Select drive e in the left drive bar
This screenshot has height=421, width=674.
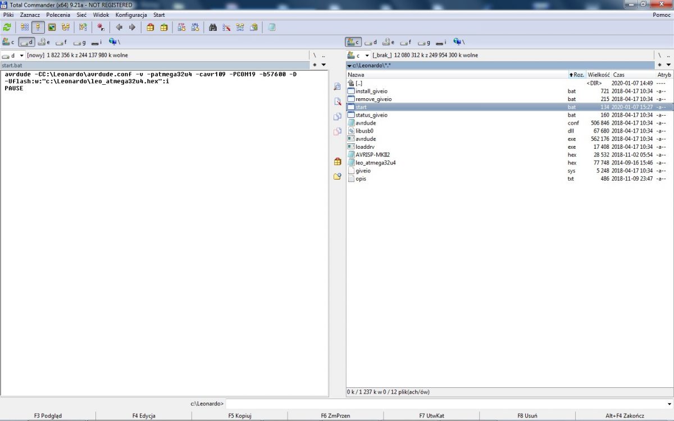coord(44,42)
